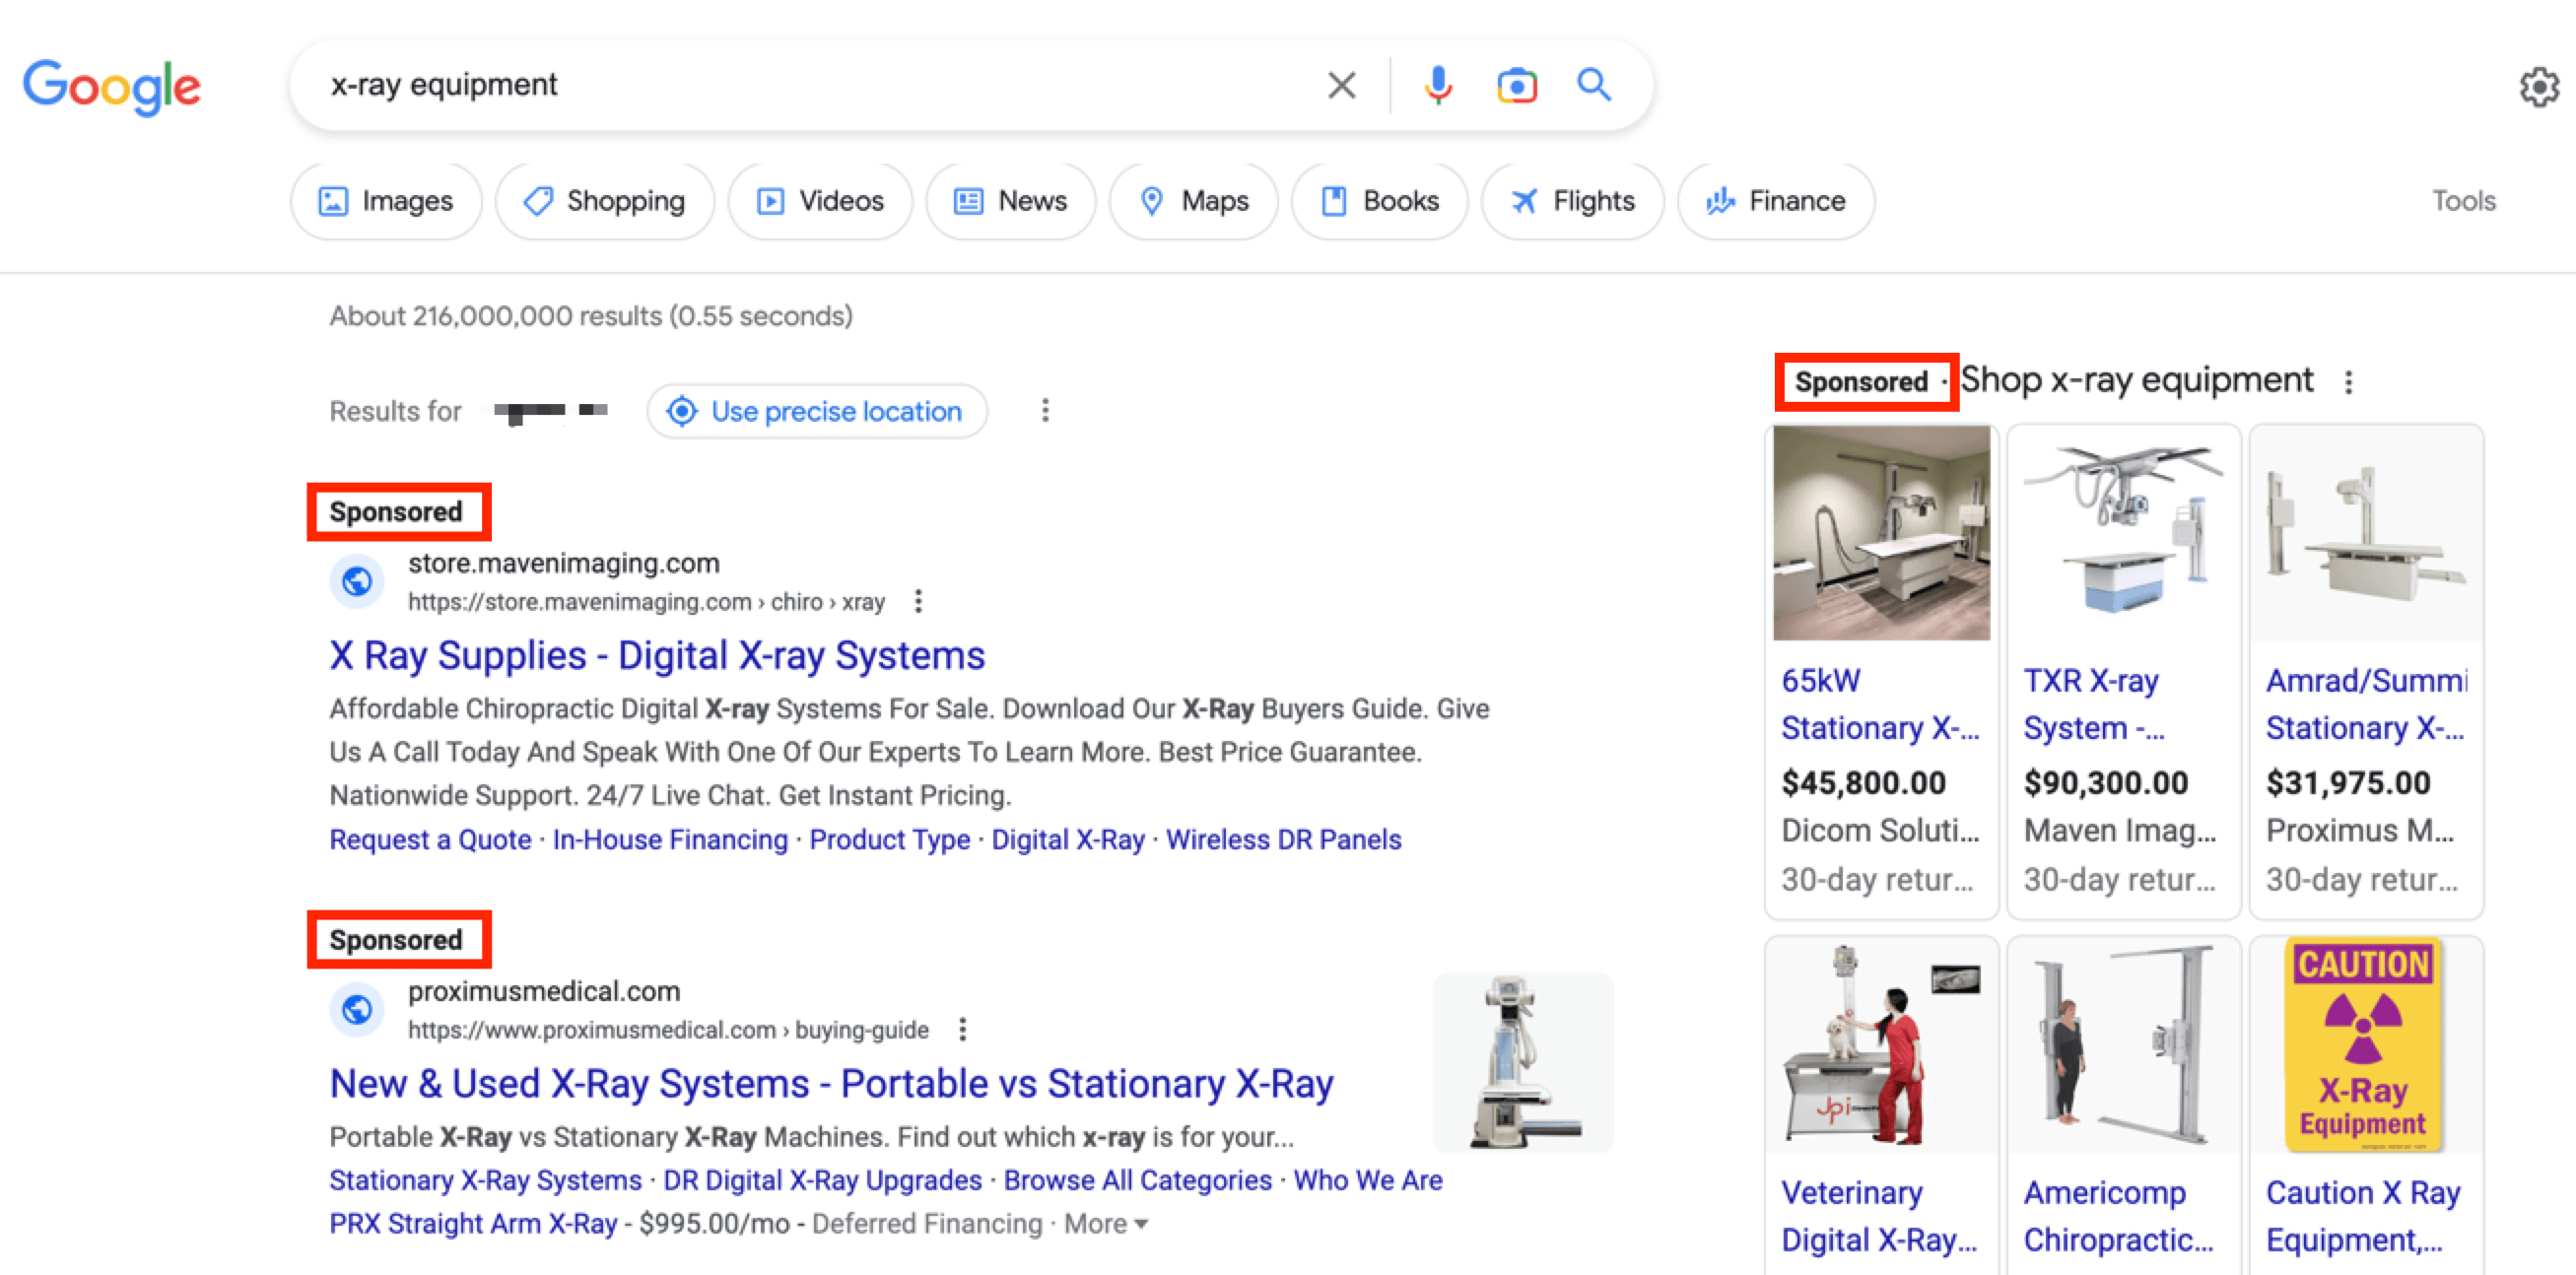Click the $45,800.00 price
2576x1275 pixels.
[x=1863, y=782]
